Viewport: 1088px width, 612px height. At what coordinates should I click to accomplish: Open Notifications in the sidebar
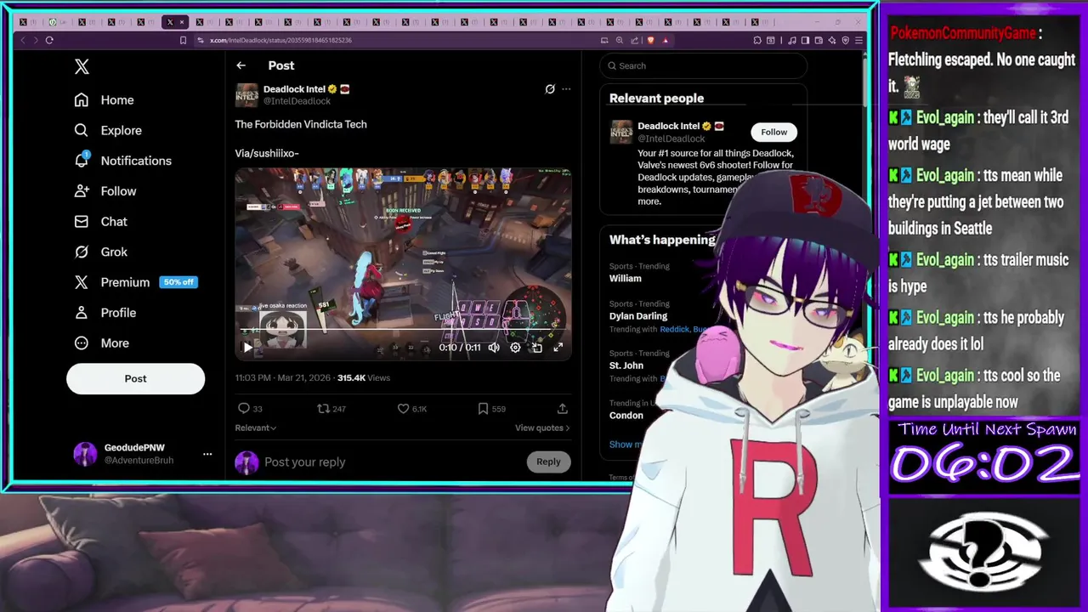[122, 161]
